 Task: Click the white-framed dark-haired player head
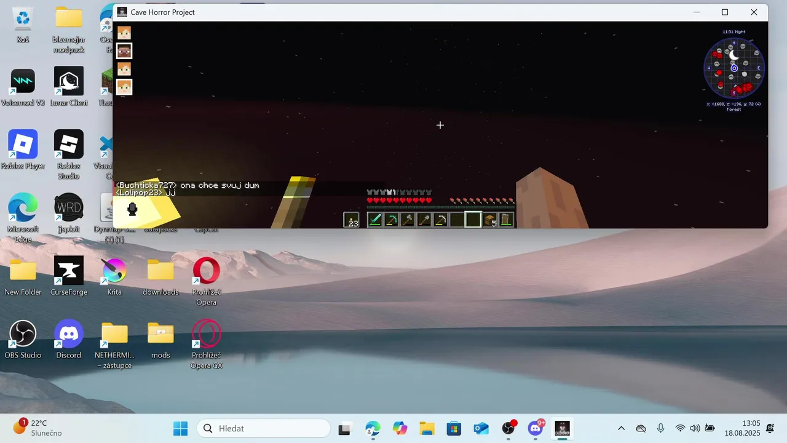pos(124,51)
